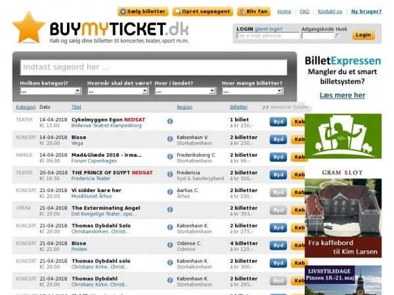View info for The Exterminating Angel
Viewport: 394px width, 295px height.
(x=170, y=210)
